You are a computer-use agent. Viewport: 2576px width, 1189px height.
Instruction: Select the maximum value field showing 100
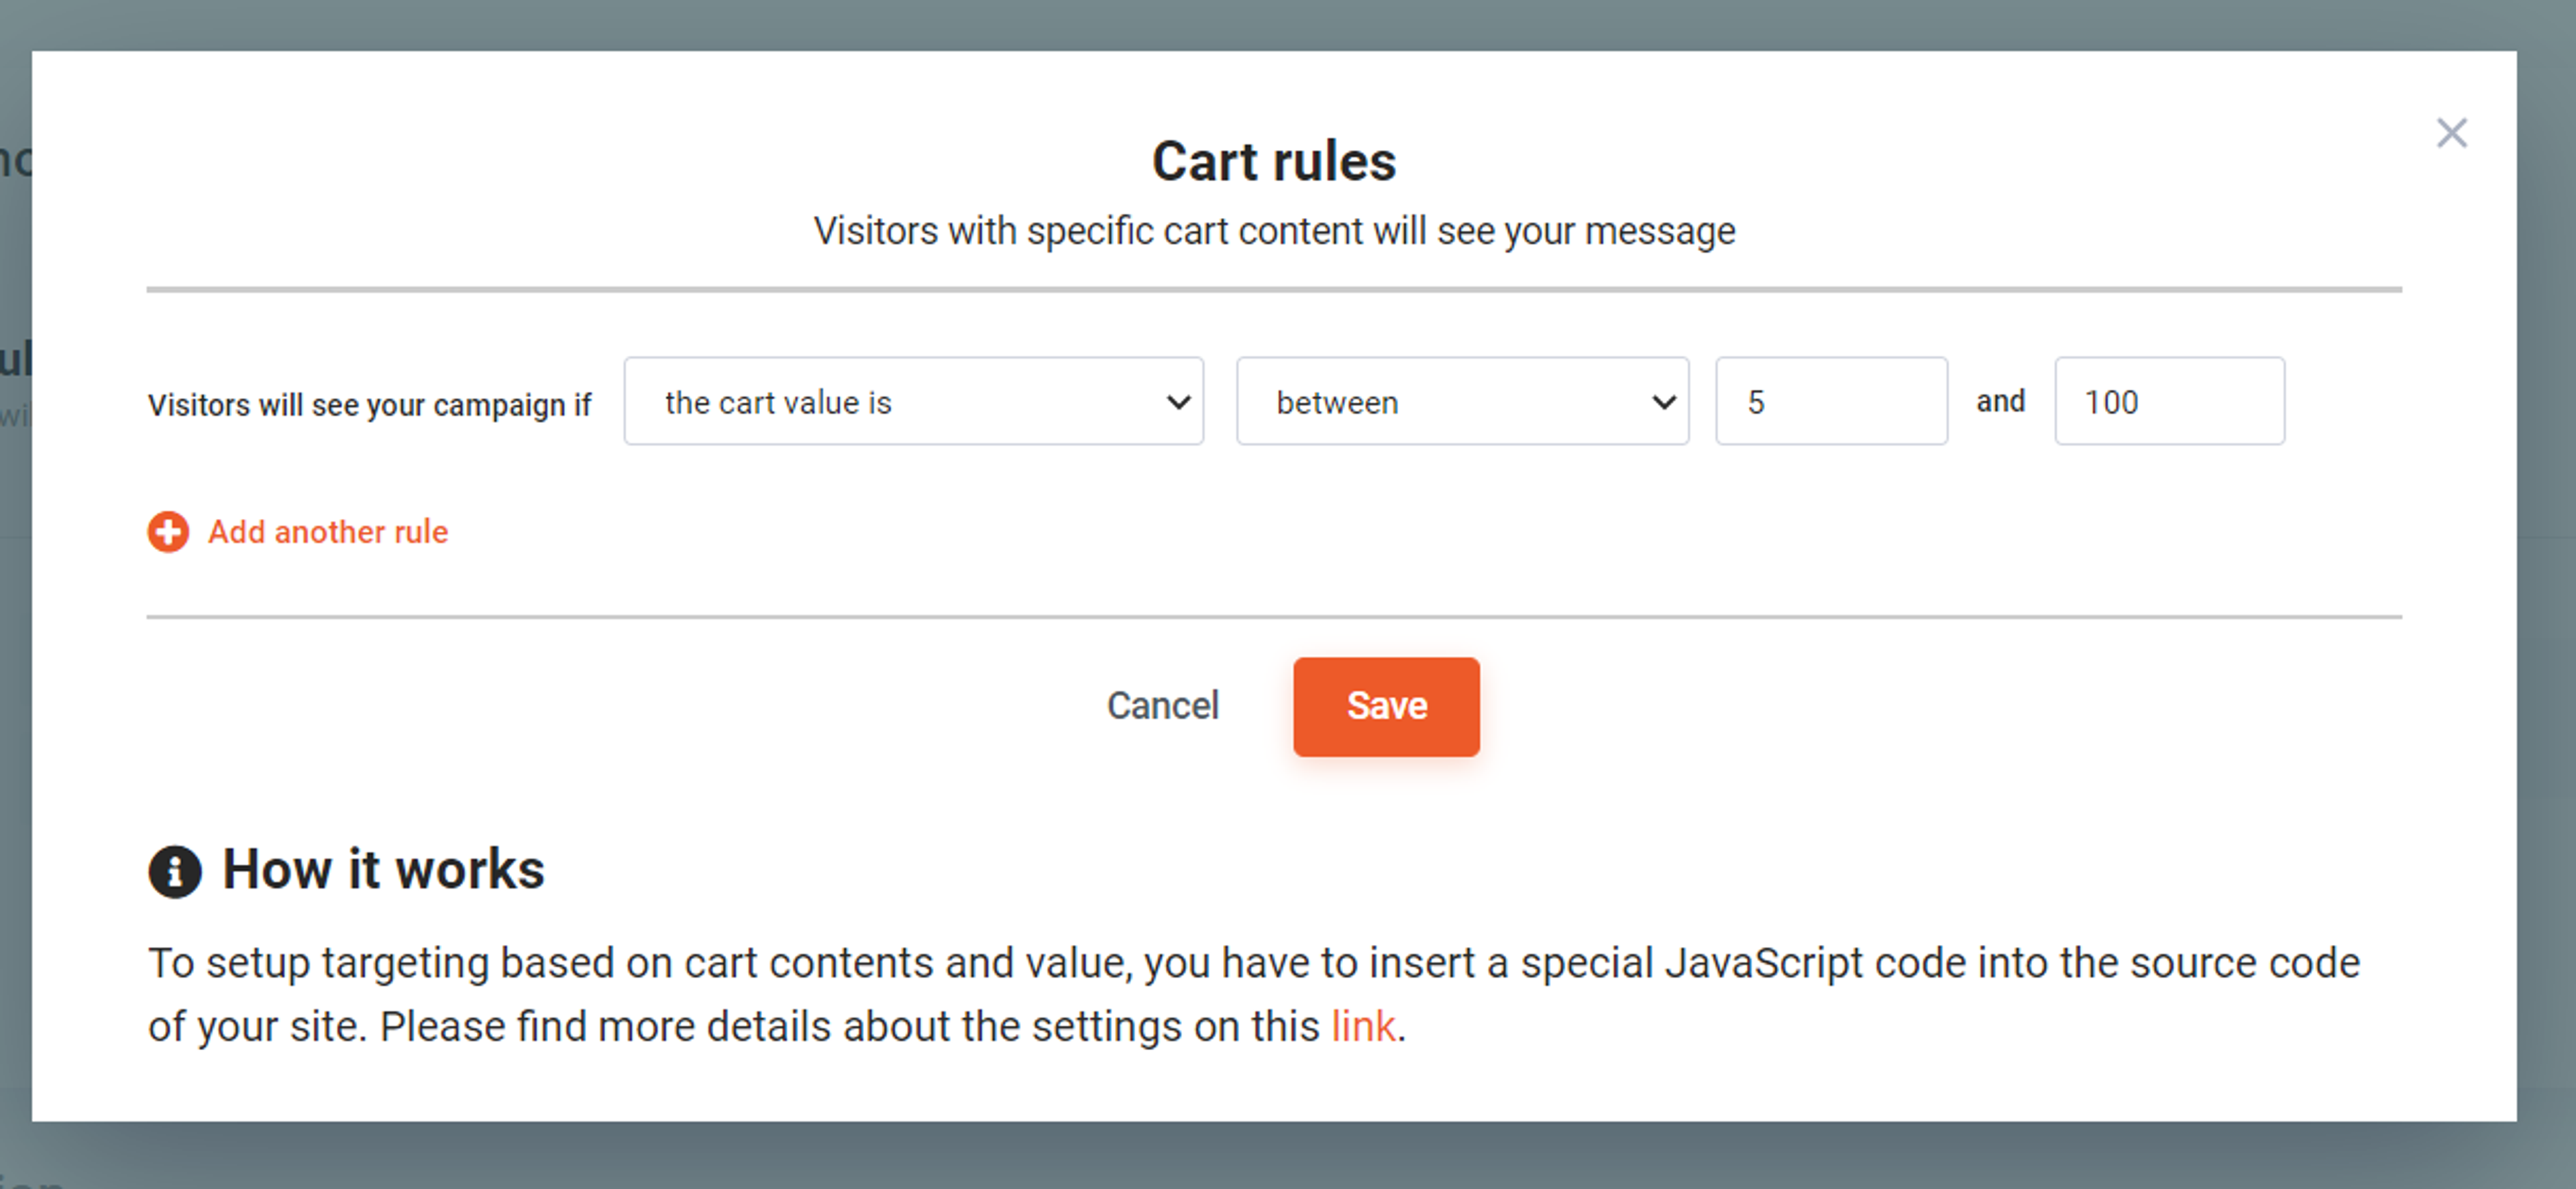(2169, 401)
